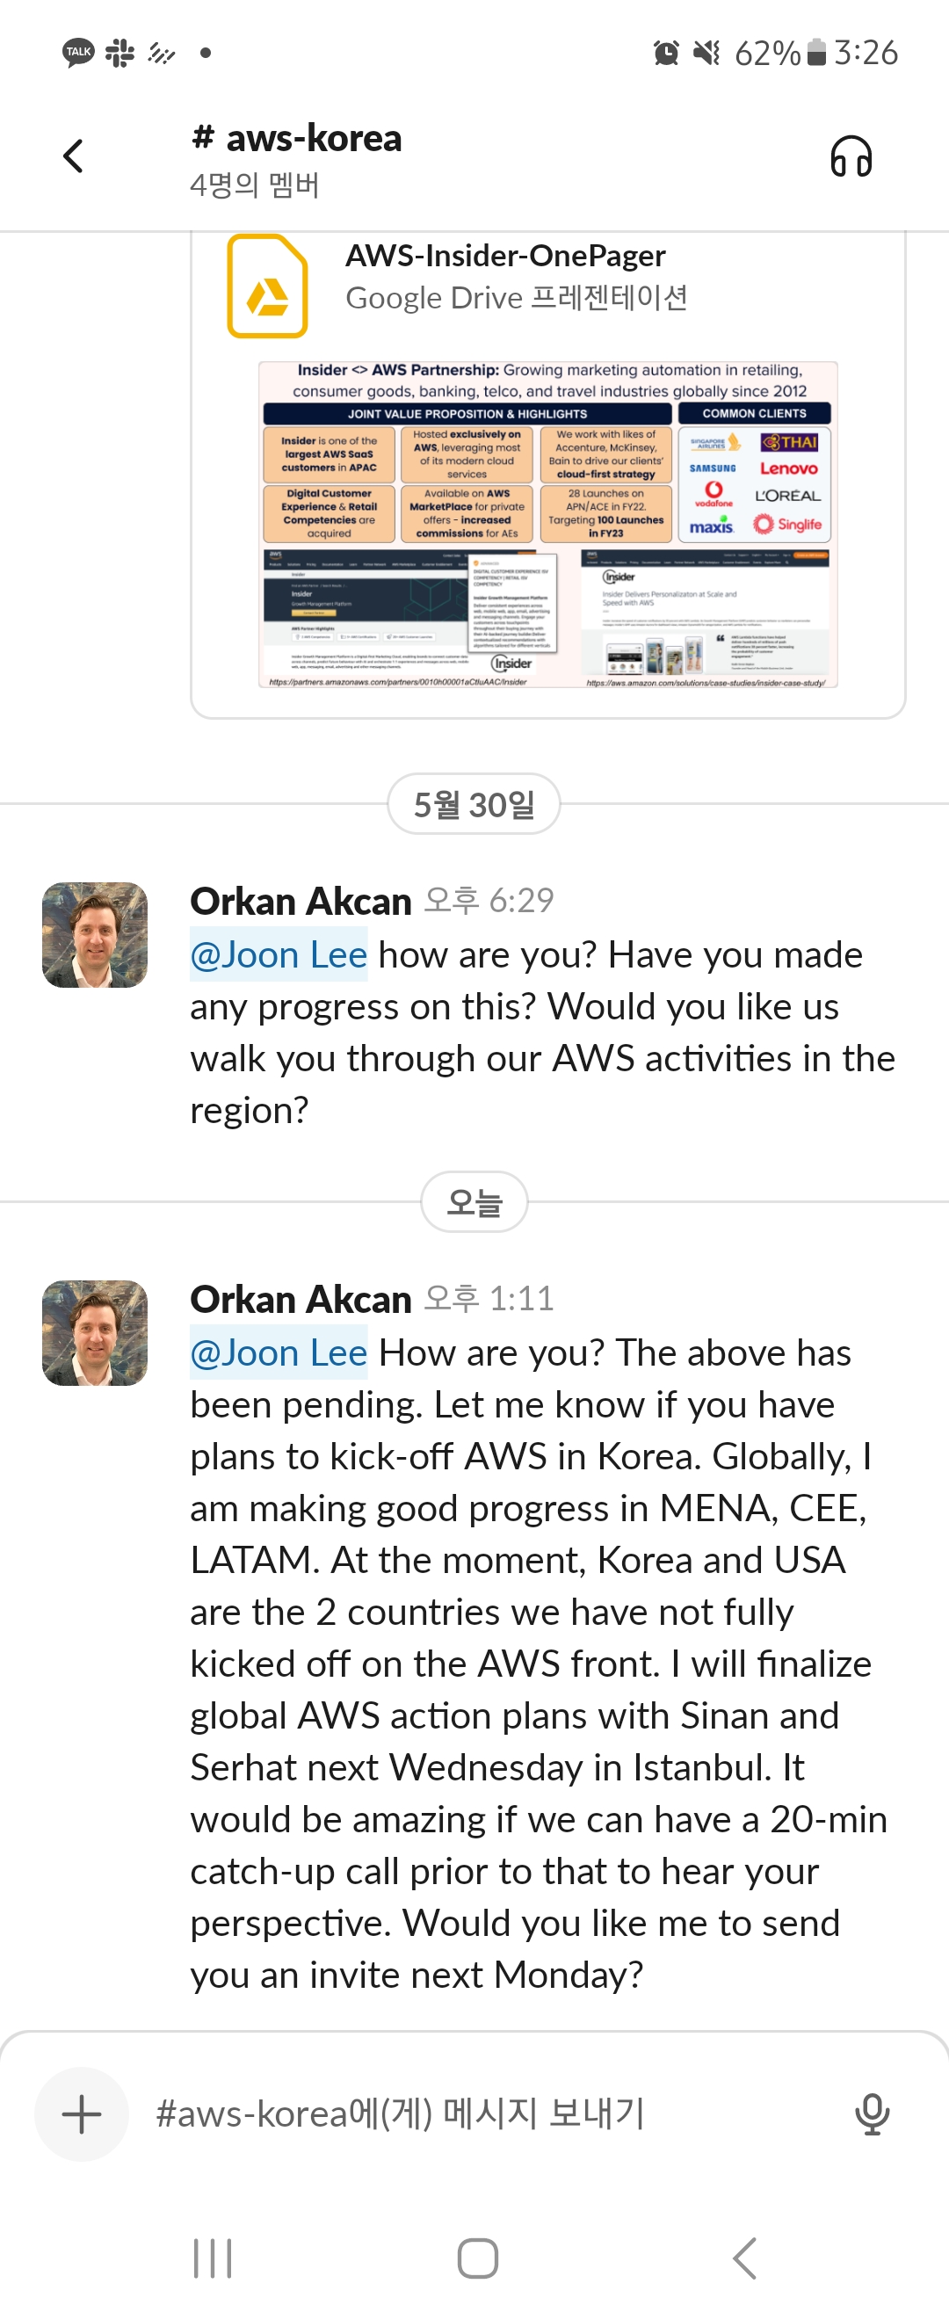Open the plus attachment button
Image resolution: width=949 pixels, height=2320 pixels.
tap(82, 2113)
